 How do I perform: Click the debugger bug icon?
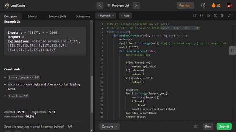pyautogui.click(x=195, y=126)
